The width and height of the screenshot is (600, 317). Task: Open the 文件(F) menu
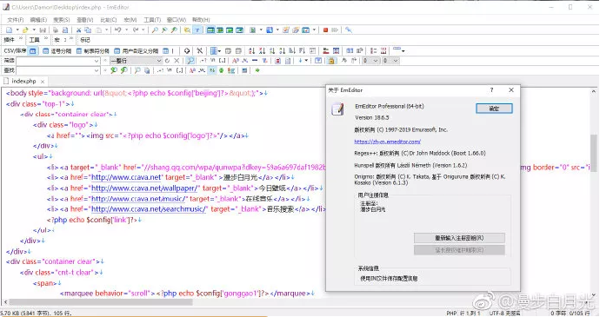(16, 19)
